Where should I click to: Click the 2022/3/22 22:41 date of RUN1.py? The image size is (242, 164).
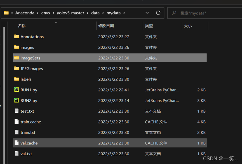(114, 90)
